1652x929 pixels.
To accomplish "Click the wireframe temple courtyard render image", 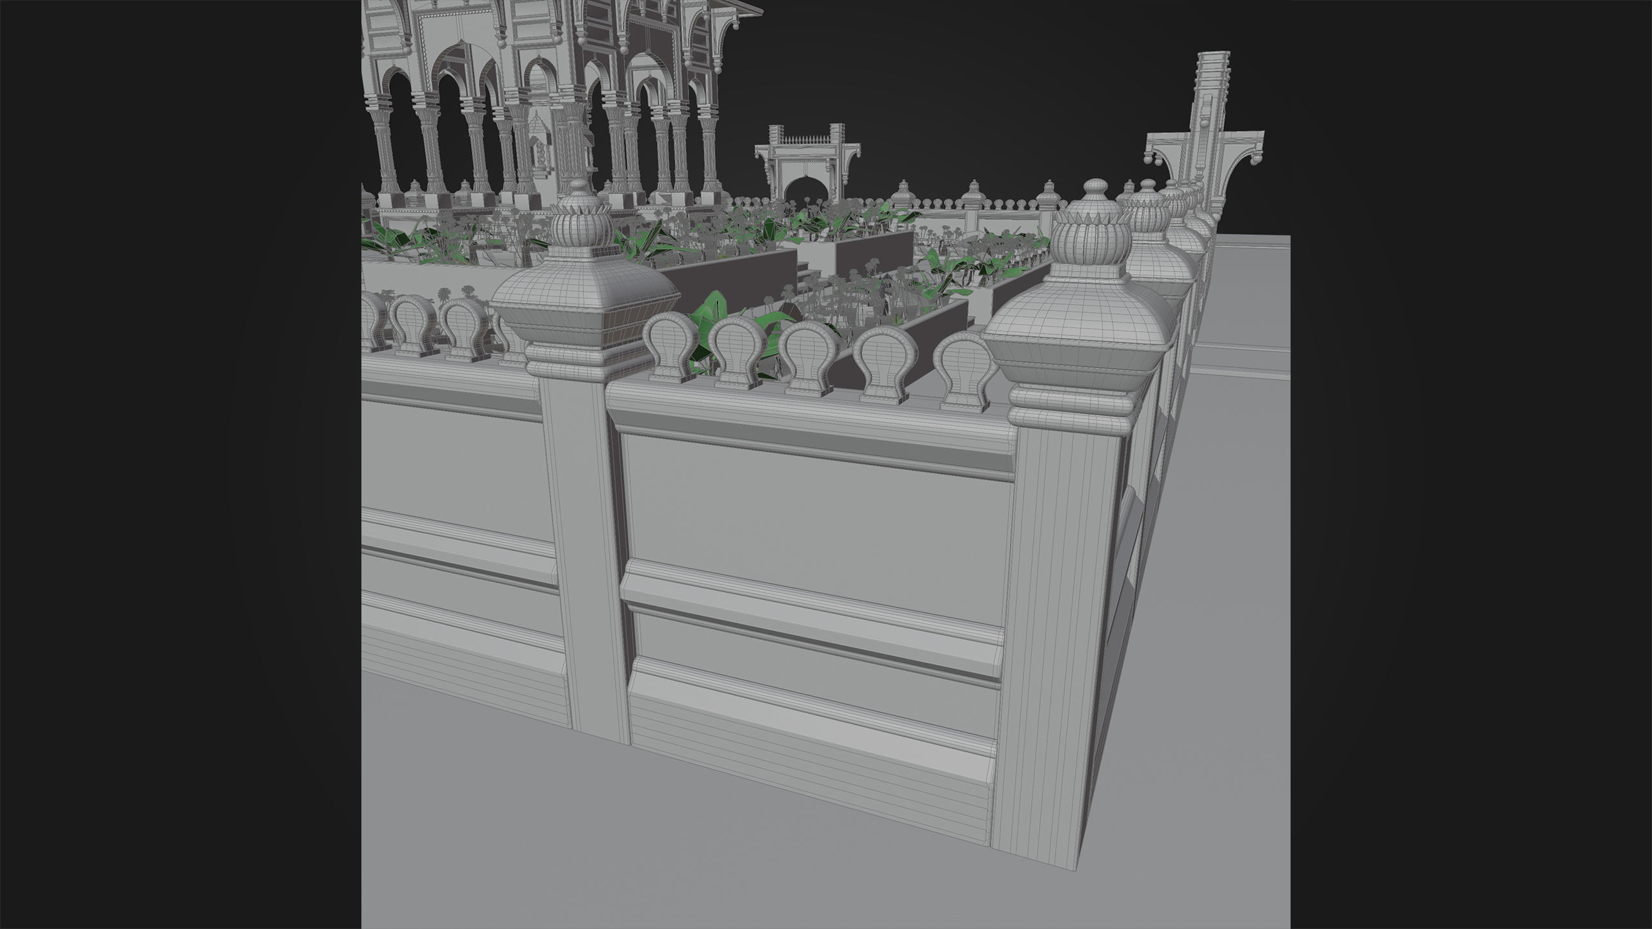I will coord(825,464).
